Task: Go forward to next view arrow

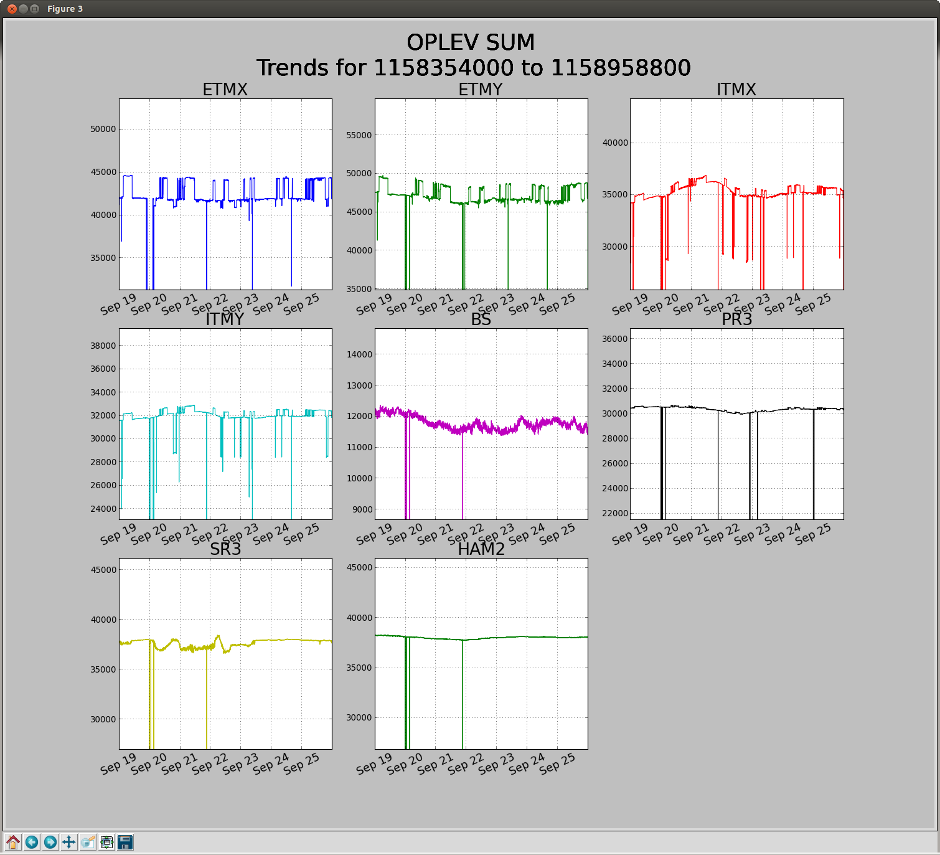Action: pyautogui.click(x=50, y=843)
